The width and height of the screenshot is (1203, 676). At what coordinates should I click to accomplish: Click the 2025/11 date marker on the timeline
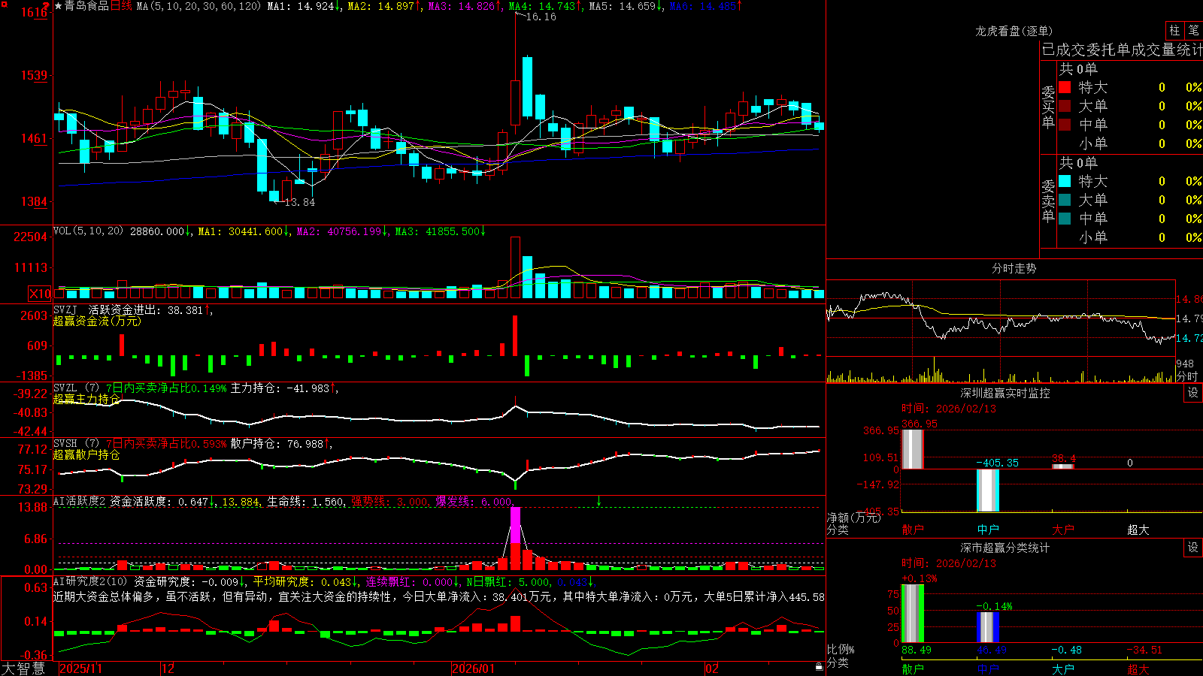[80, 668]
